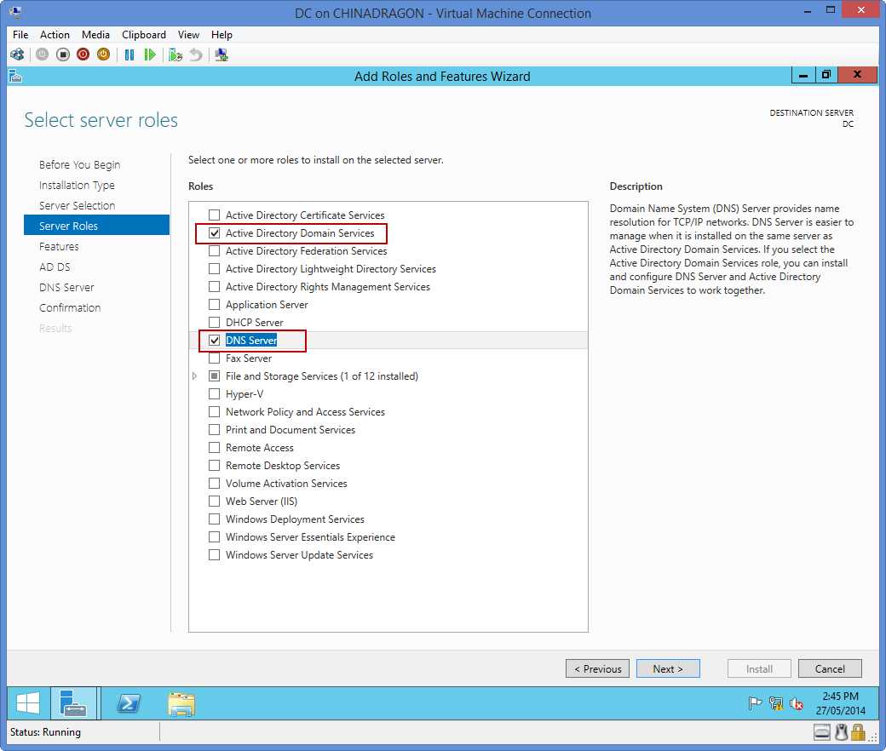This screenshot has width=886, height=751.
Task: Select the Server Roles step
Action: click(96, 226)
